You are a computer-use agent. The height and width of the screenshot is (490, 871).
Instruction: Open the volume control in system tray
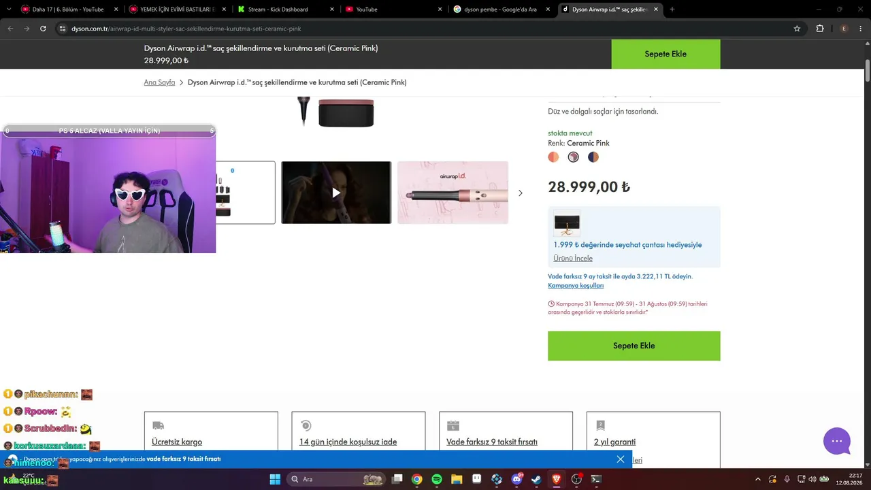[812, 479]
